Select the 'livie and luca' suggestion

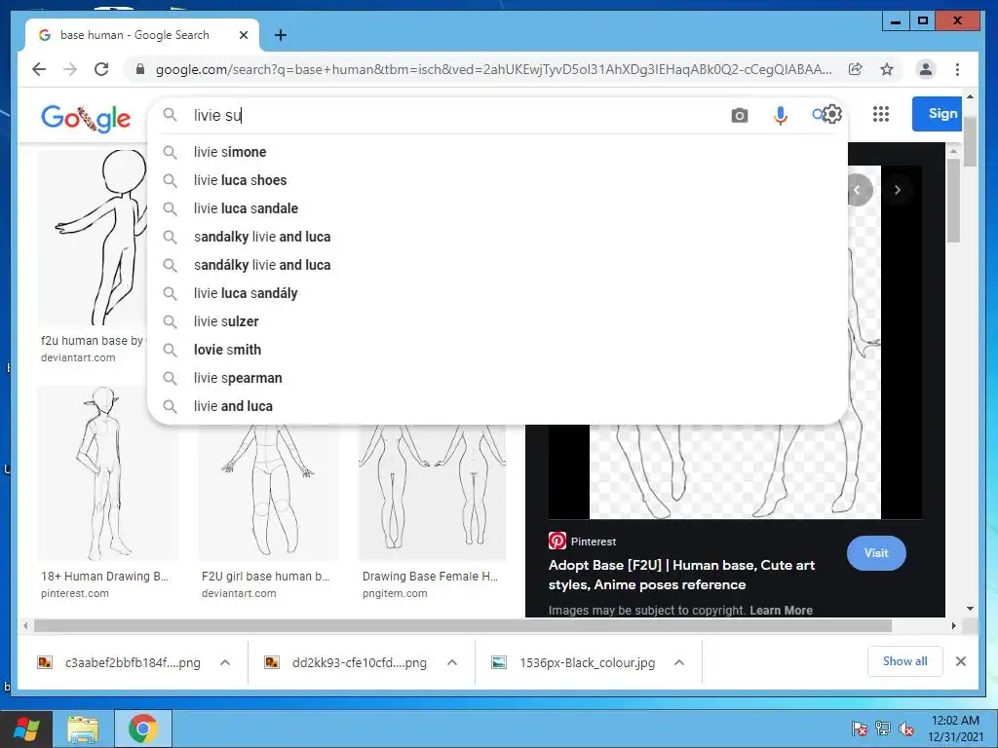497,406
